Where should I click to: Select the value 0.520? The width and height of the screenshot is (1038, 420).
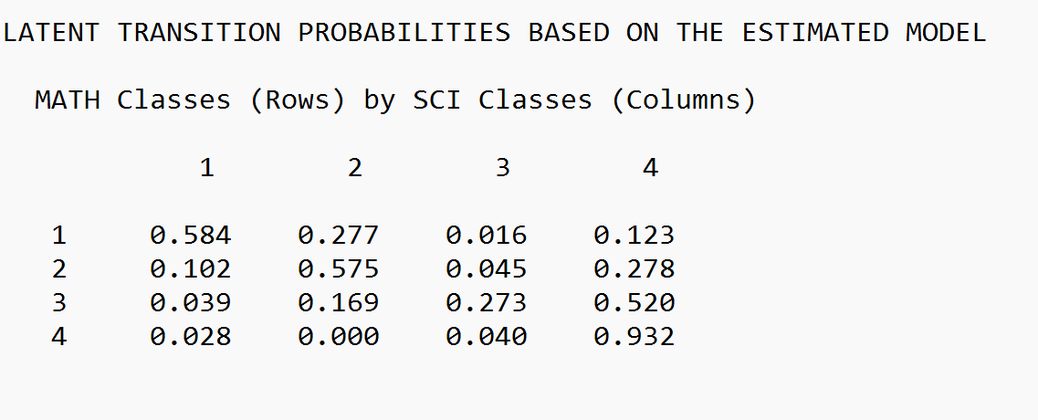[x=634, y=303]
